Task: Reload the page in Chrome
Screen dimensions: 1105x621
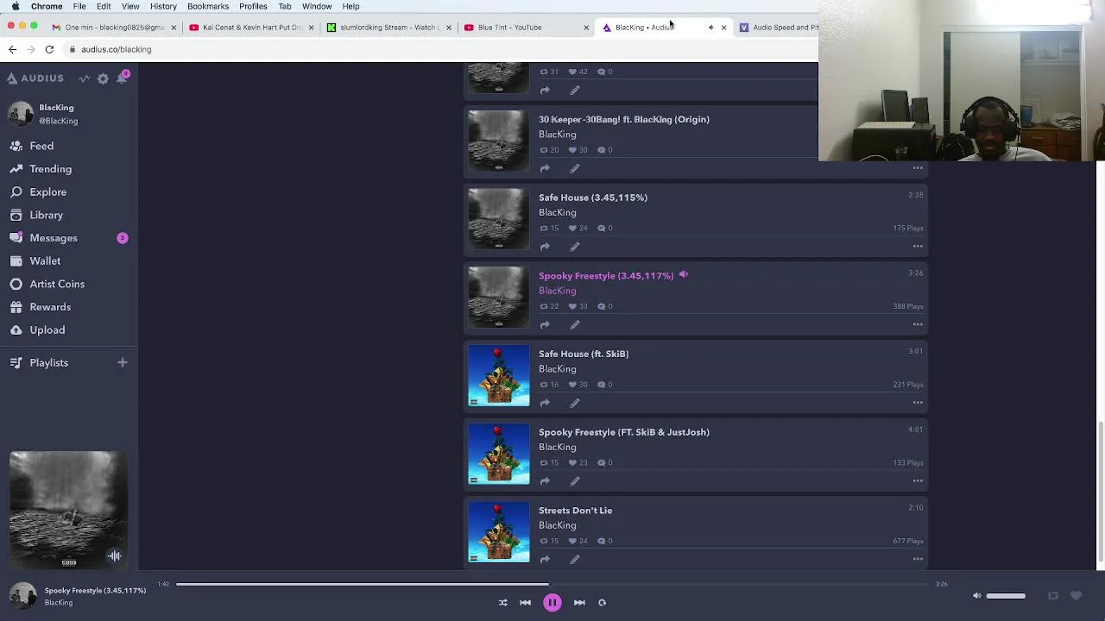Action: tap(49, 49)
